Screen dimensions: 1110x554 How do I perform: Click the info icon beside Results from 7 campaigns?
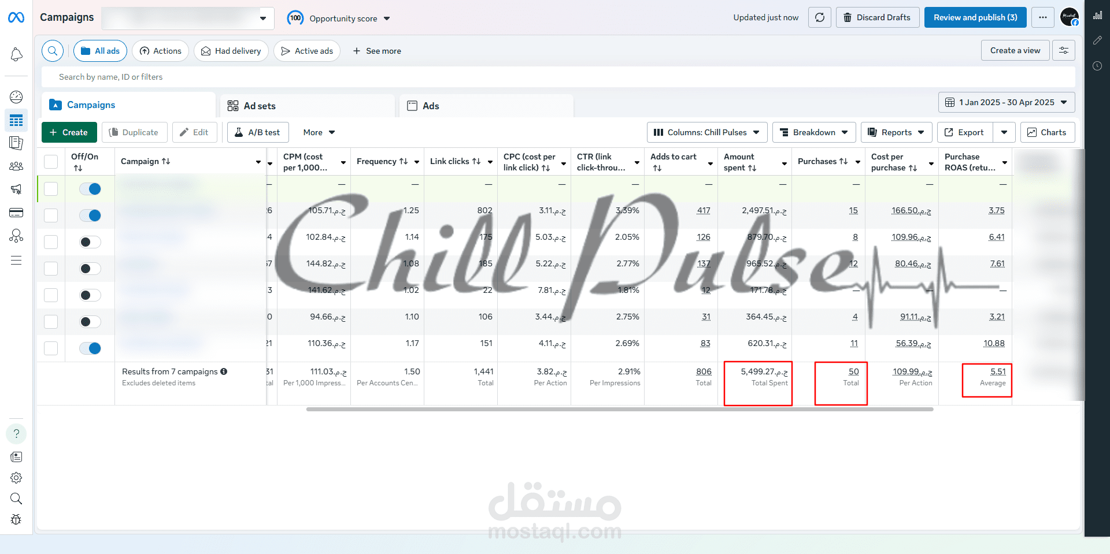224,371
